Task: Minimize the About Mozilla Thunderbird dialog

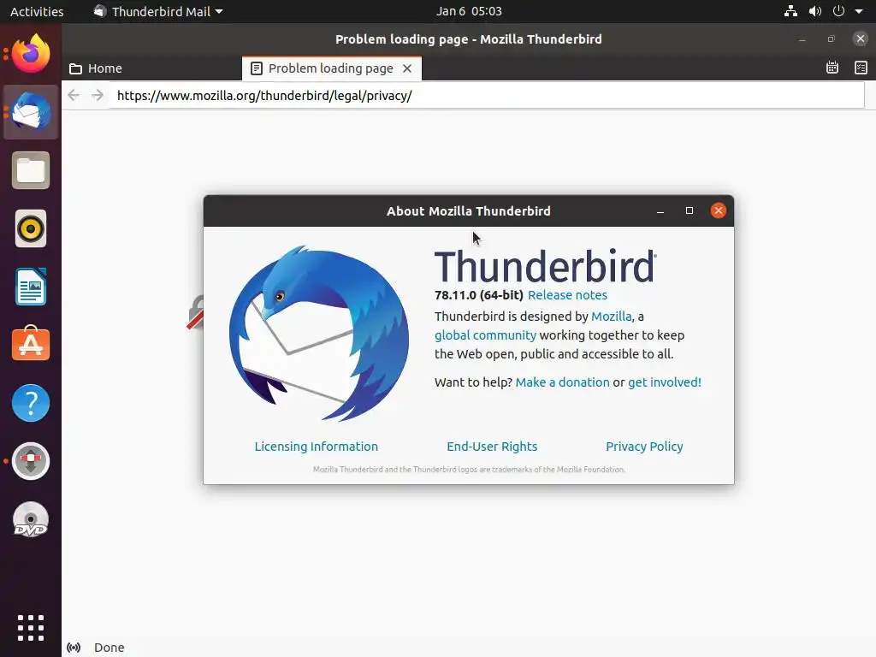Action: (x=660, y=210)
